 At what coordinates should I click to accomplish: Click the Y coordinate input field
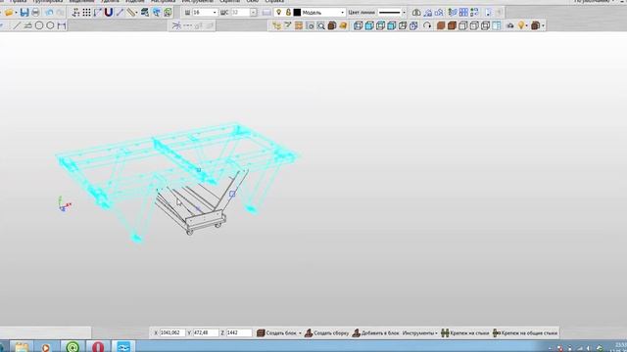206,332
